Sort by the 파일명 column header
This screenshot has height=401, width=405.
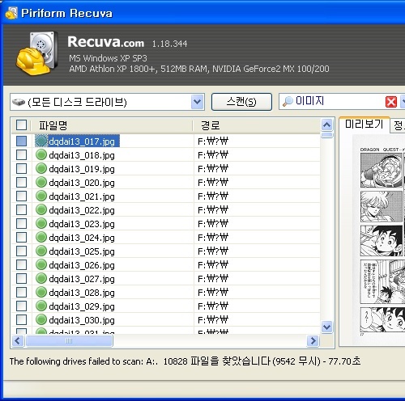click(112, 125)
